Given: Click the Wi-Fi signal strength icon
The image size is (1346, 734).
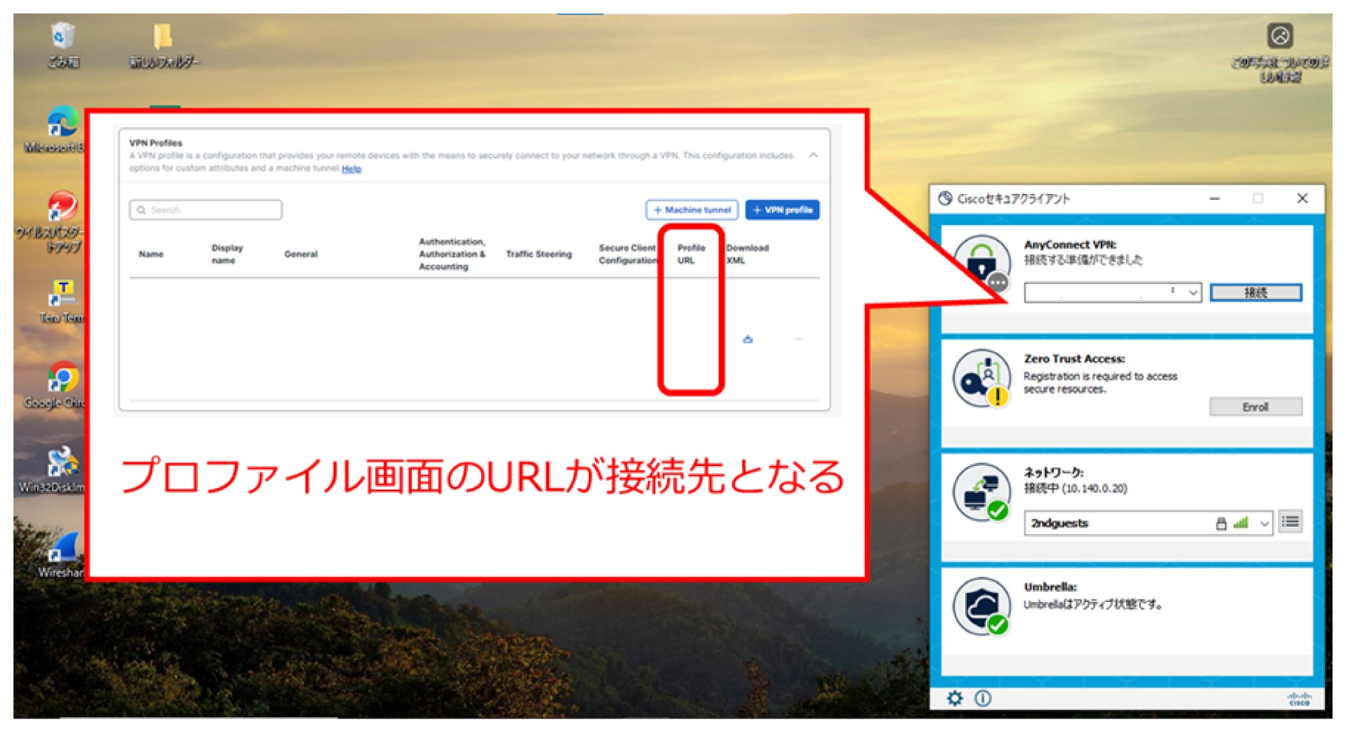Looking at the screenshot, I should pyautogui.click(x=1241, y=523).
